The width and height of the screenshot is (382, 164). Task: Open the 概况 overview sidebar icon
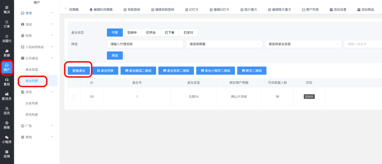click(x=7, y=9)
